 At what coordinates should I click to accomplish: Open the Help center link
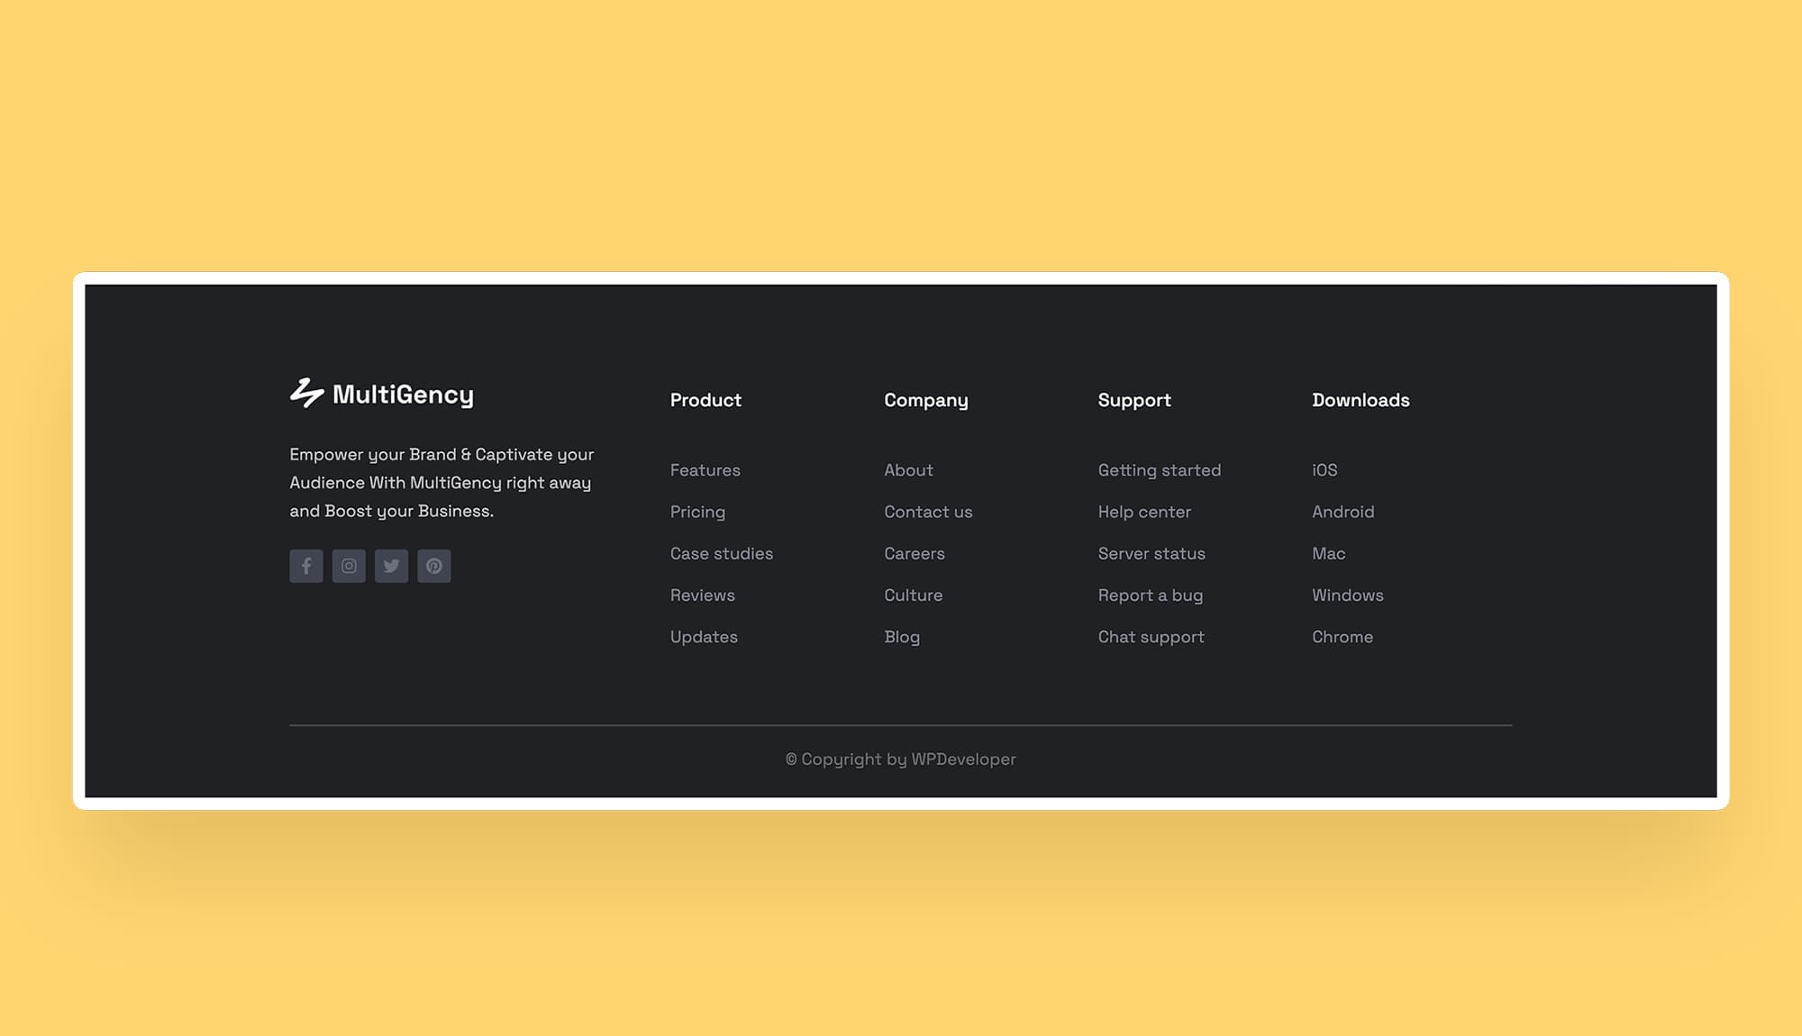pyautogui.click(x=1143, y=512)
